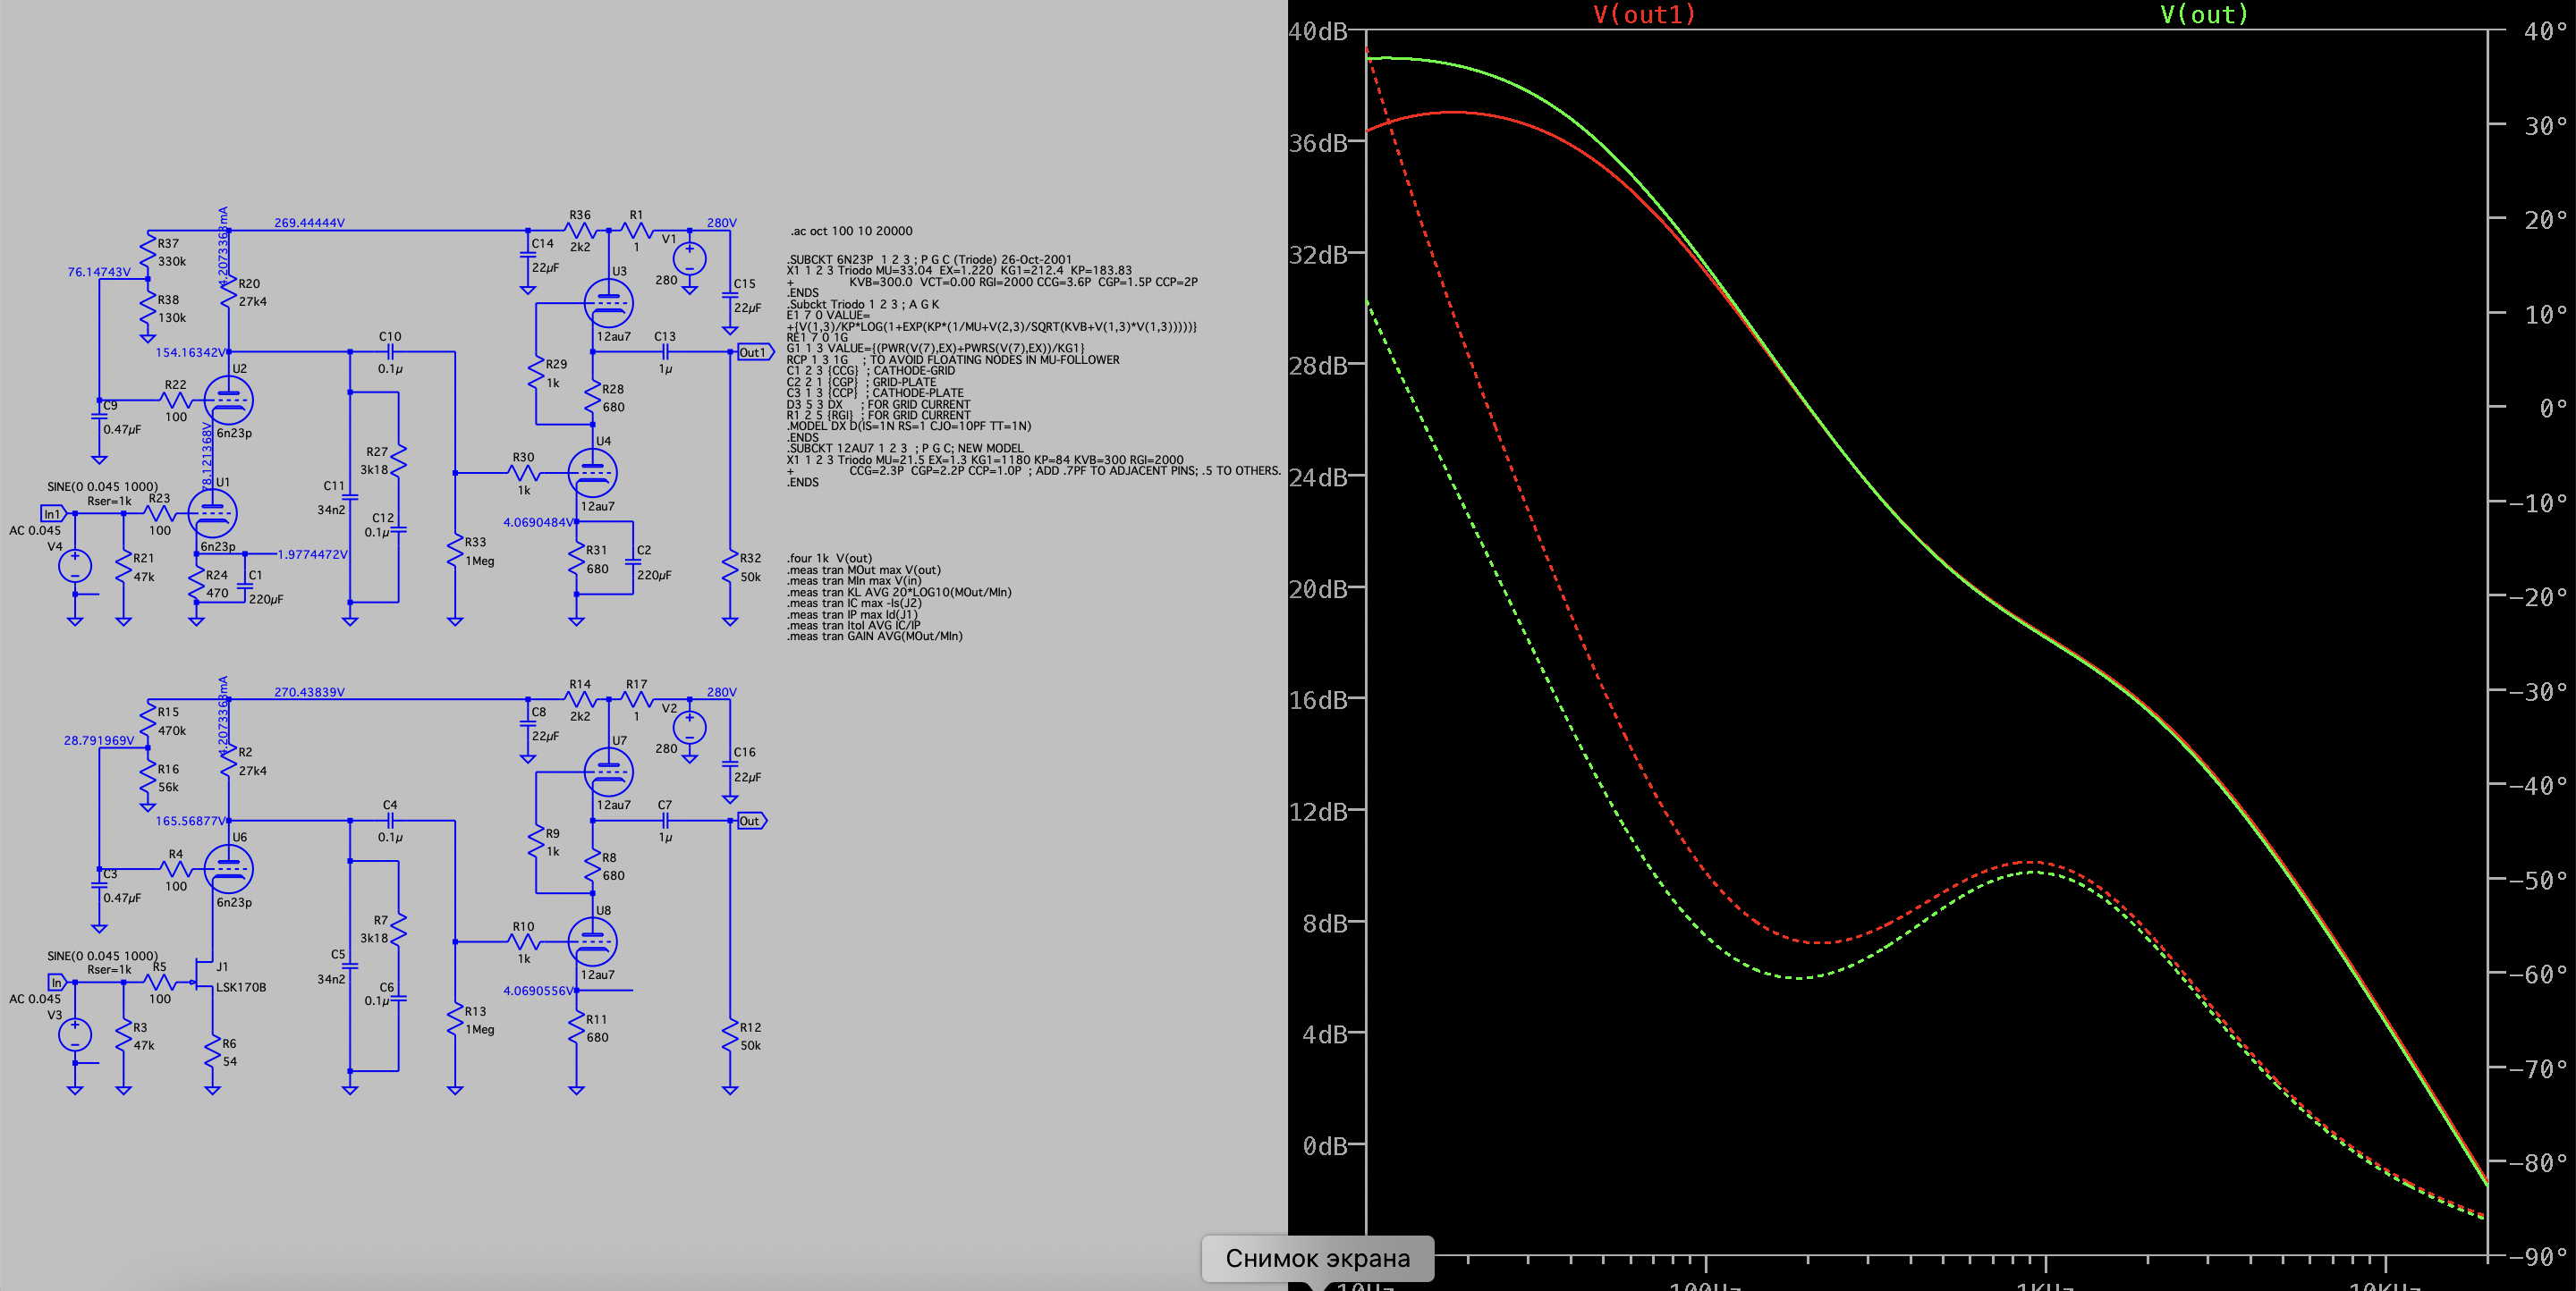Click the V(out) green trace label

[x=2203, y=14]
